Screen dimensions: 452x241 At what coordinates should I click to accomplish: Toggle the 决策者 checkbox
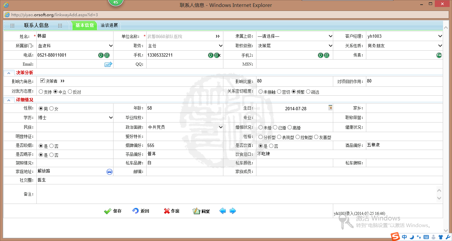pyautogui.click(x=42, y=81)
